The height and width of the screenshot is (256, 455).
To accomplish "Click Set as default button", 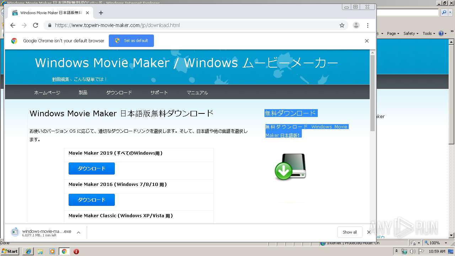I will 131,41.
